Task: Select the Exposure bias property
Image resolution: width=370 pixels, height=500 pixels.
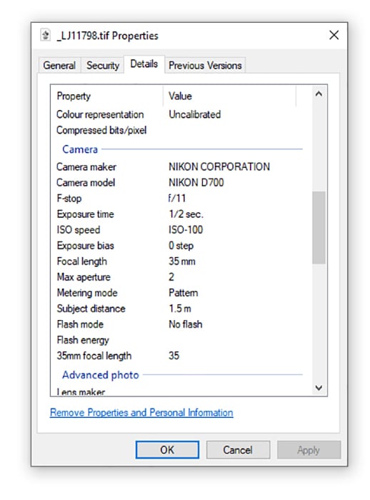Action: 85,246
